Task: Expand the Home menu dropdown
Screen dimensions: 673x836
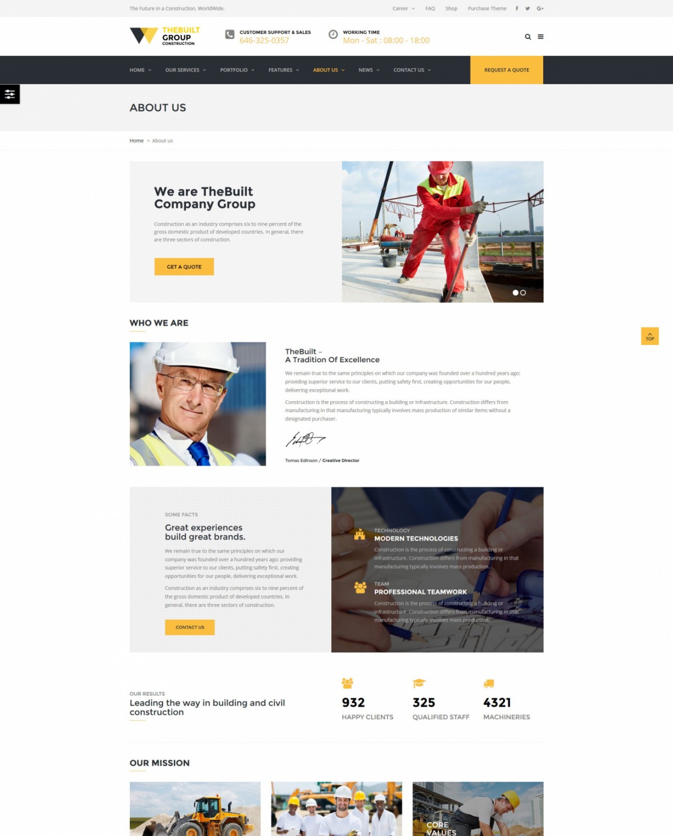Action: [x=140, y=70]
